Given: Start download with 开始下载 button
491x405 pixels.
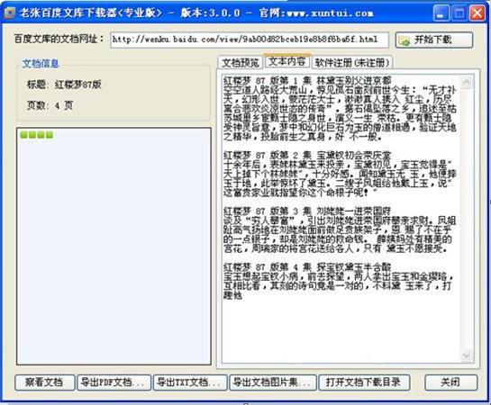Looking at the screenshot, I should tap(434, 40).
